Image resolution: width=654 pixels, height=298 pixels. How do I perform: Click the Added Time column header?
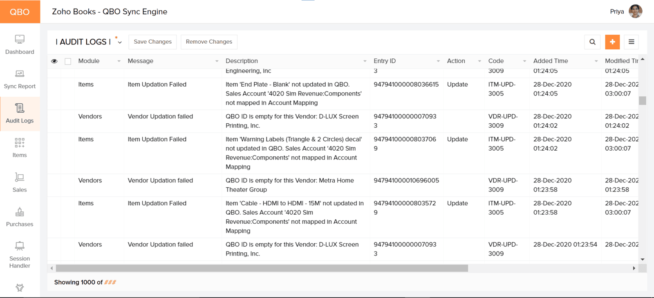pos(551,61)
